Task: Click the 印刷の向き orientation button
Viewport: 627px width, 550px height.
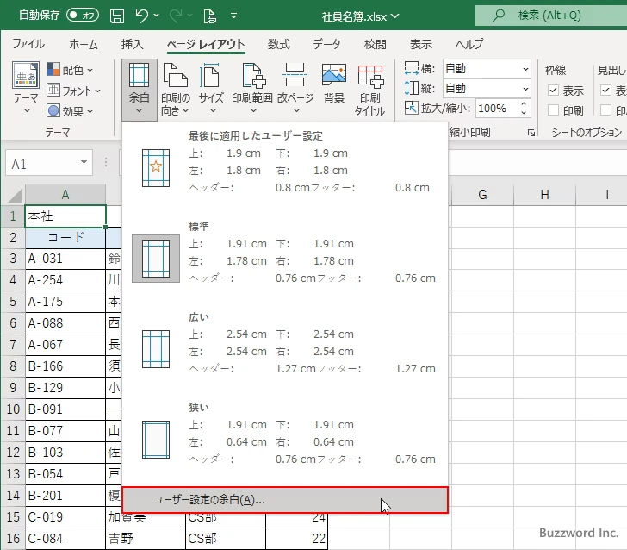Action: pos(175,90)
